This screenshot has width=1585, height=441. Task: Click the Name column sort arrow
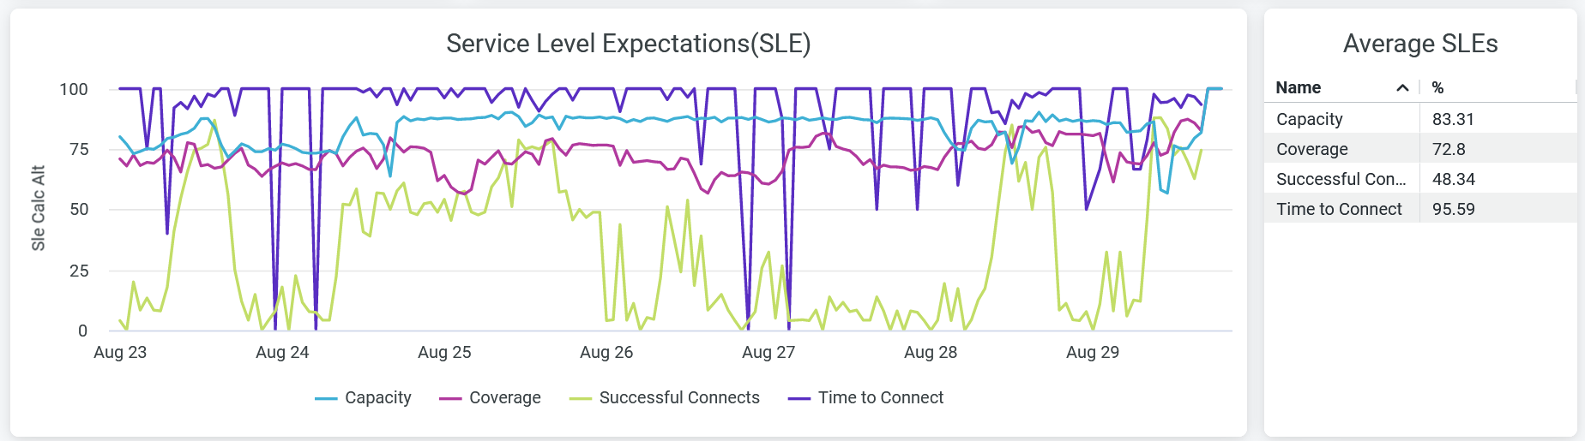[x=1402, y=88]
